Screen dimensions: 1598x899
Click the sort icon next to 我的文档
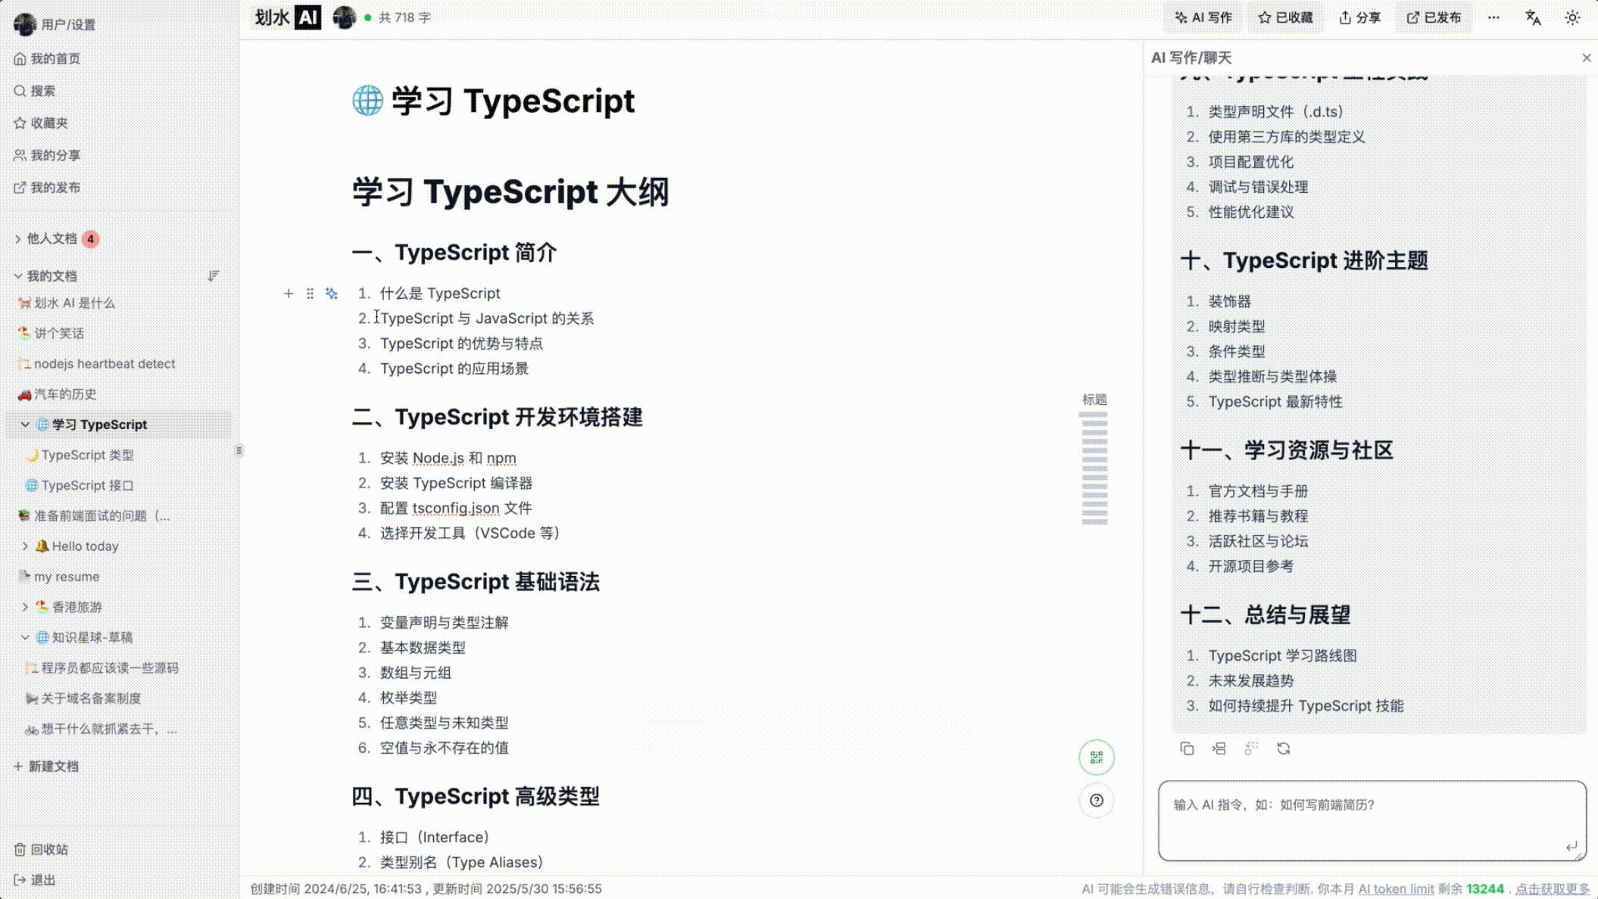214,276
